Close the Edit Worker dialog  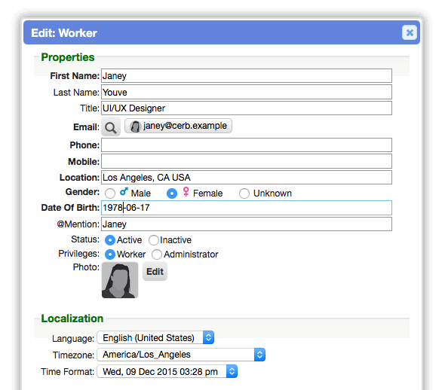[x=410, y=32]
